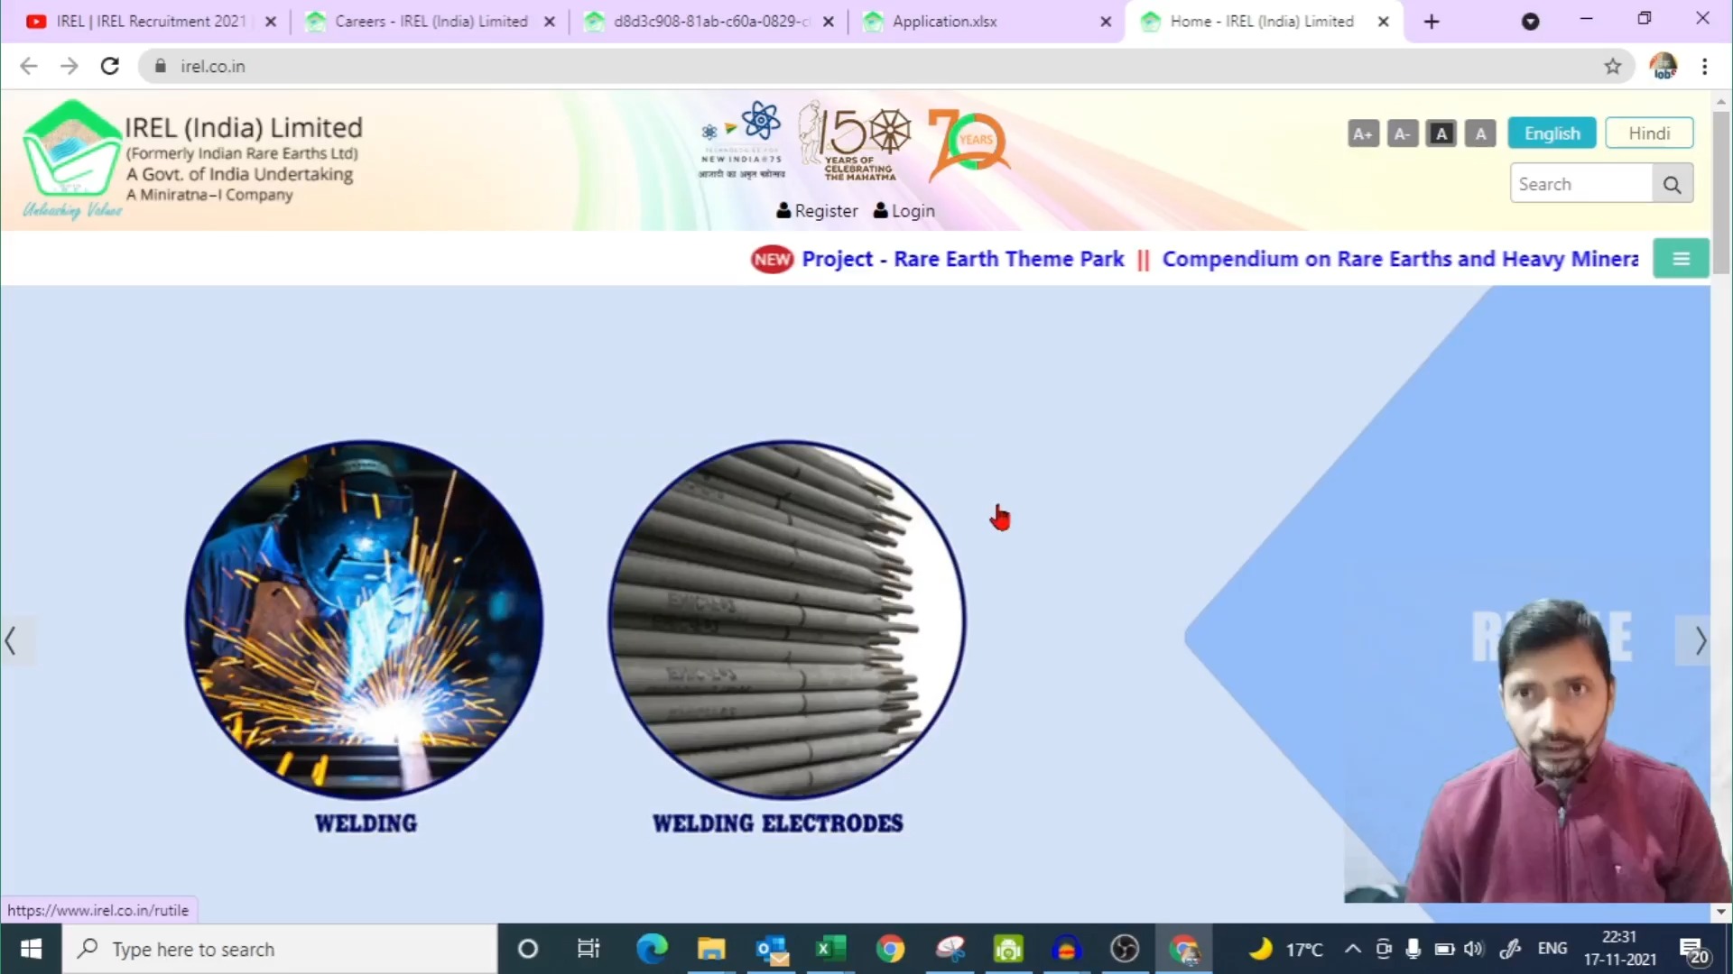View site info via the padlock icon
The image size is (1733, 974).
(161, 66)
